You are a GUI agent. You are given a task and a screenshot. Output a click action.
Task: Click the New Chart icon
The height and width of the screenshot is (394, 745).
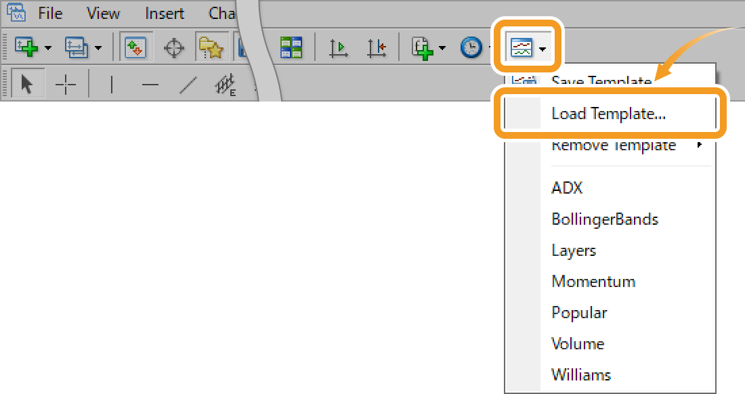pos(26,47)
